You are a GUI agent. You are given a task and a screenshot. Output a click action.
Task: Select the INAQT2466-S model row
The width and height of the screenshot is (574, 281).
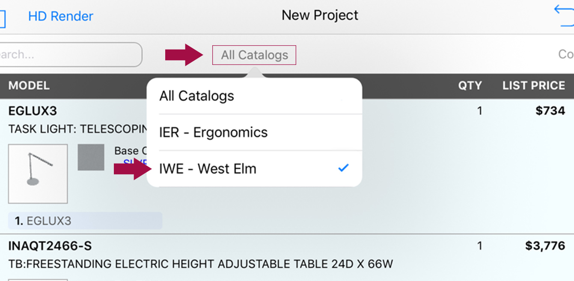(287, 255)
